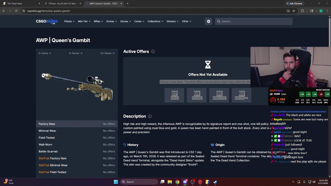Viewport: 331px width, 186px height.
Task: Reload the page with refresh icon
Action: (x=16, y=11)
